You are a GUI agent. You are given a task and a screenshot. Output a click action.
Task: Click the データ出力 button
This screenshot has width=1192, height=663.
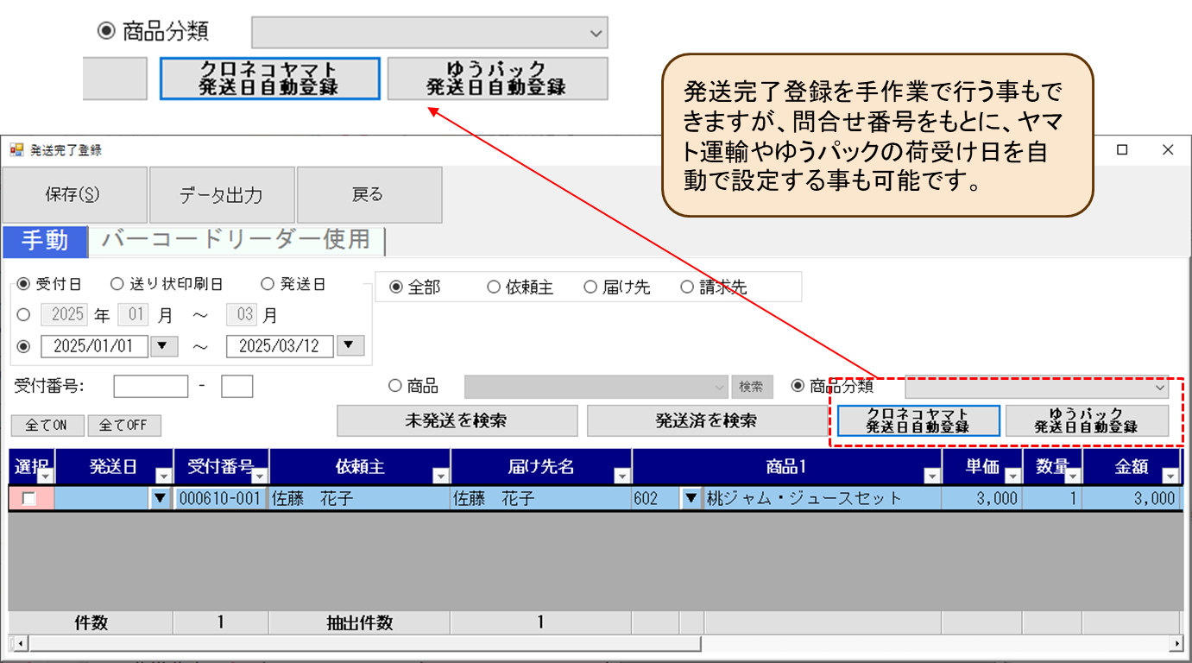(x=221, y=195)
